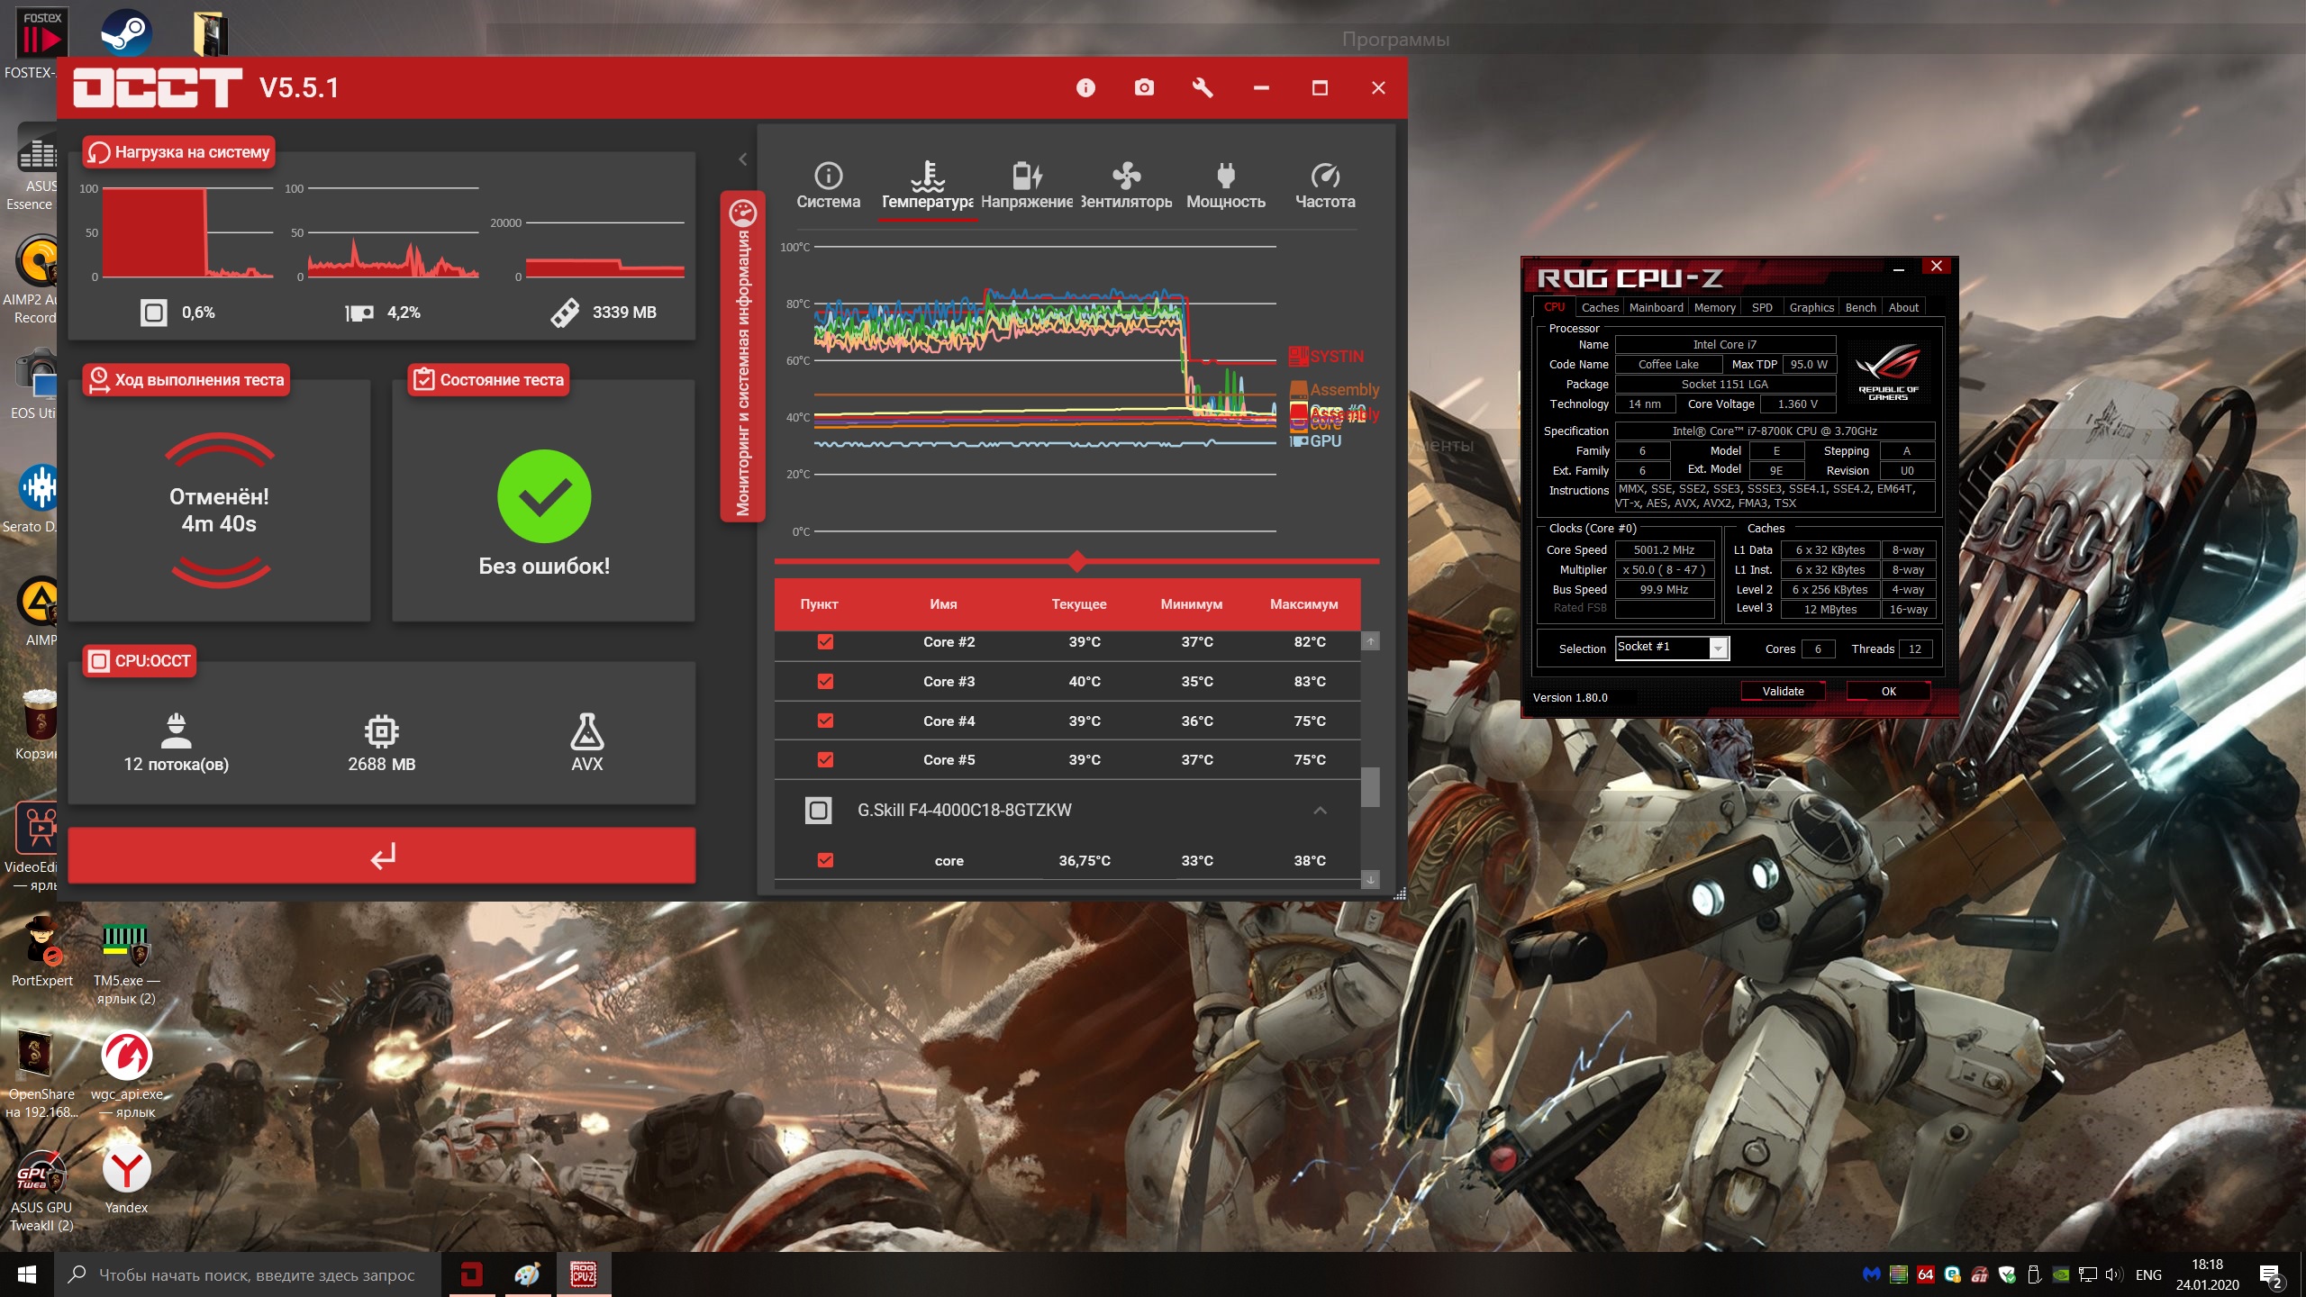The height and width of the screenshot is (1297, 2306).
Task: Open OCCT info icon in title bar
Action: pyautogui.click(x=1085, y=87)
